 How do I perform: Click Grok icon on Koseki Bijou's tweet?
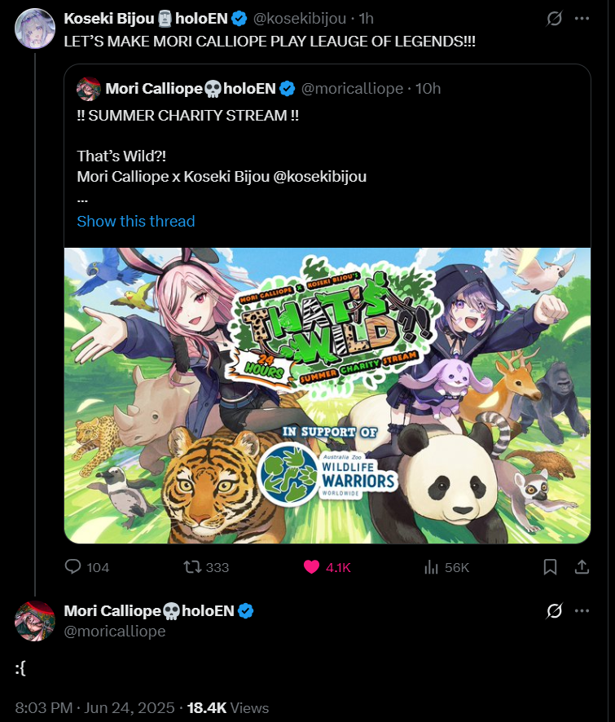click(554, 18)
